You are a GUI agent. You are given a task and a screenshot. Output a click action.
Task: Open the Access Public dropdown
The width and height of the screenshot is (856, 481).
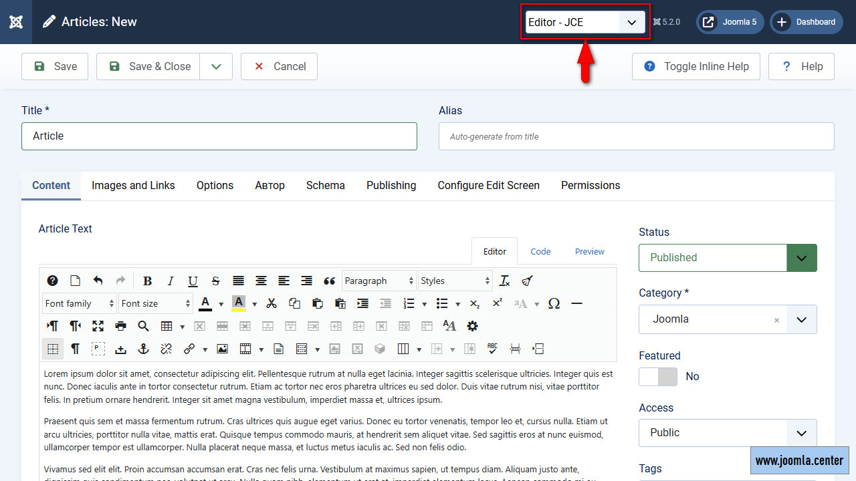(x=728, y=433)
